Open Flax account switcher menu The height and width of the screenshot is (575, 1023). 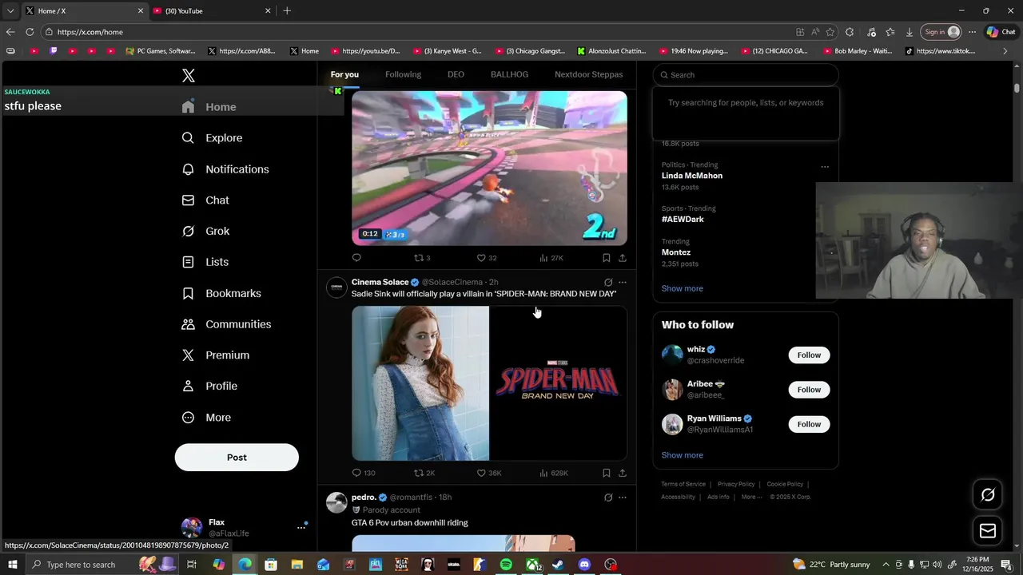point(301,527)
